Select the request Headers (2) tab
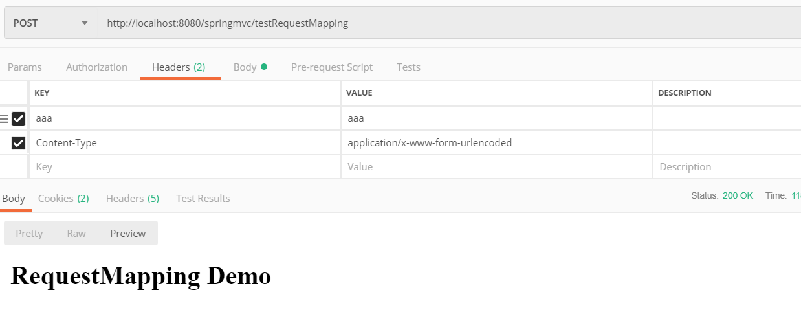 click(x=179, y=67)
